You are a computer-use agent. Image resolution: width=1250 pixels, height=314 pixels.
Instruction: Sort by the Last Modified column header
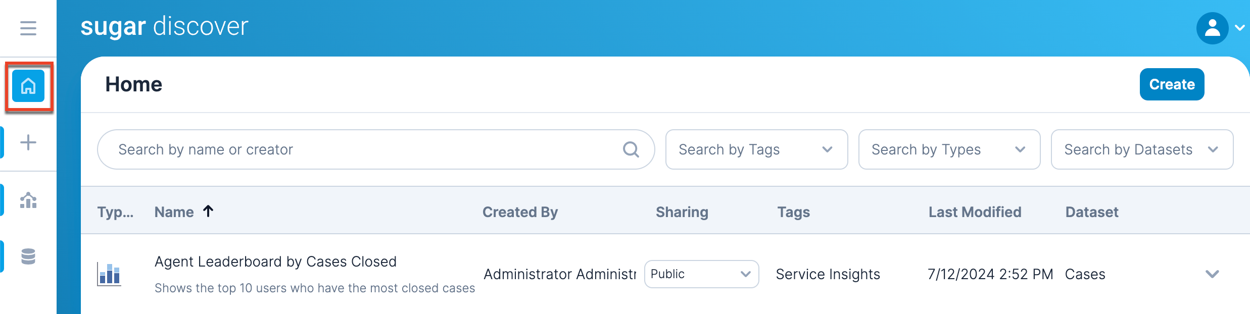975,212
